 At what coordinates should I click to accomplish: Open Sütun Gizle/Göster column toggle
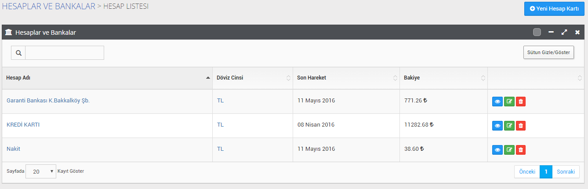click(548, 52)
